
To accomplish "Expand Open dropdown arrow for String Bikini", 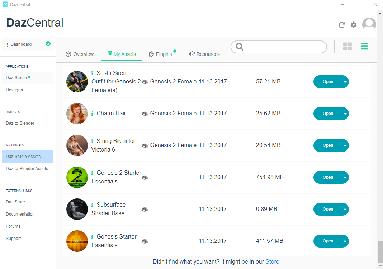I will (345, 145).
